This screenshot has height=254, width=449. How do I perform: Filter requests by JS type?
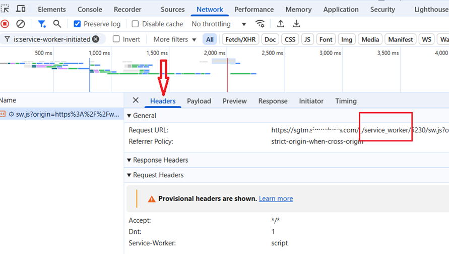click(x=307, y=39)
